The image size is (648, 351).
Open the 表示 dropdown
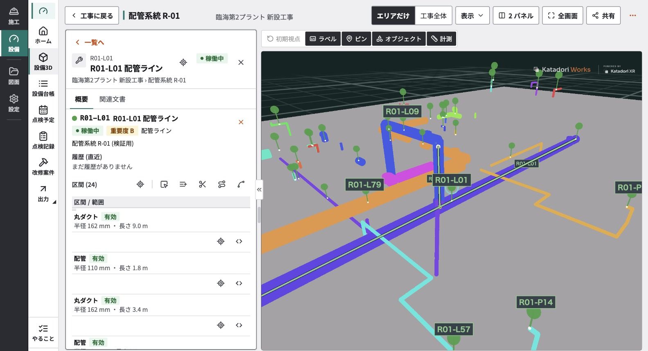pyautogui.click(x=472, y=16)
